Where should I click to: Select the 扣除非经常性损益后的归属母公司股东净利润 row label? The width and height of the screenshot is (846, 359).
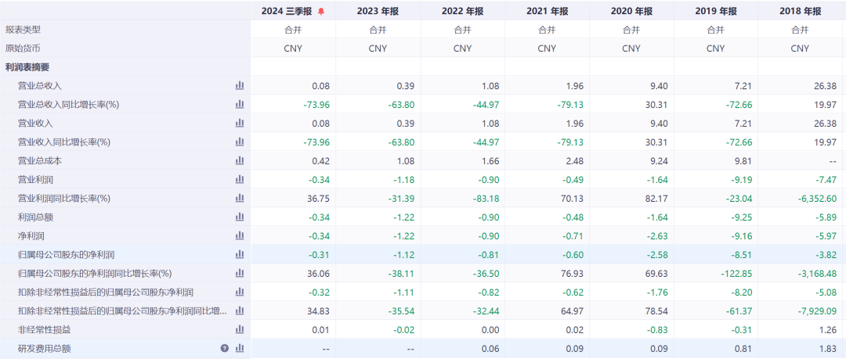pos(106,292)
